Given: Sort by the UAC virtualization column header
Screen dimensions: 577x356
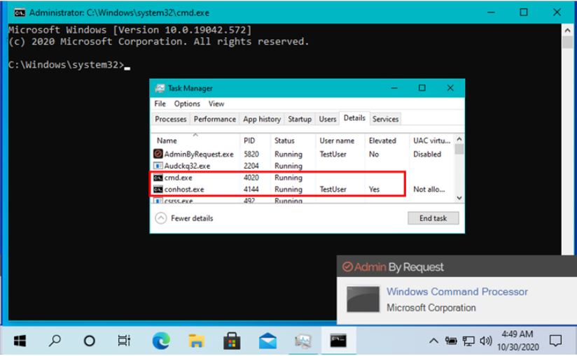Looking at the screenshot, I should click(x=431, y=141).
